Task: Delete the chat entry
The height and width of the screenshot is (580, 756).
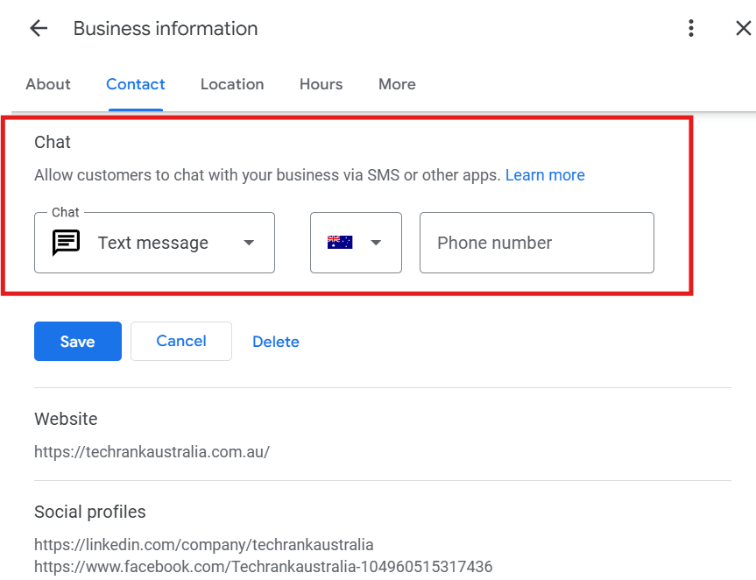Action: [276, 342]
